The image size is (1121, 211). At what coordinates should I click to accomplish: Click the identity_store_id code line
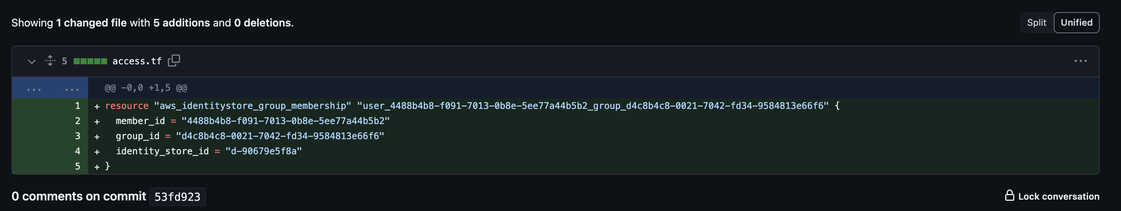coord(593,151)
